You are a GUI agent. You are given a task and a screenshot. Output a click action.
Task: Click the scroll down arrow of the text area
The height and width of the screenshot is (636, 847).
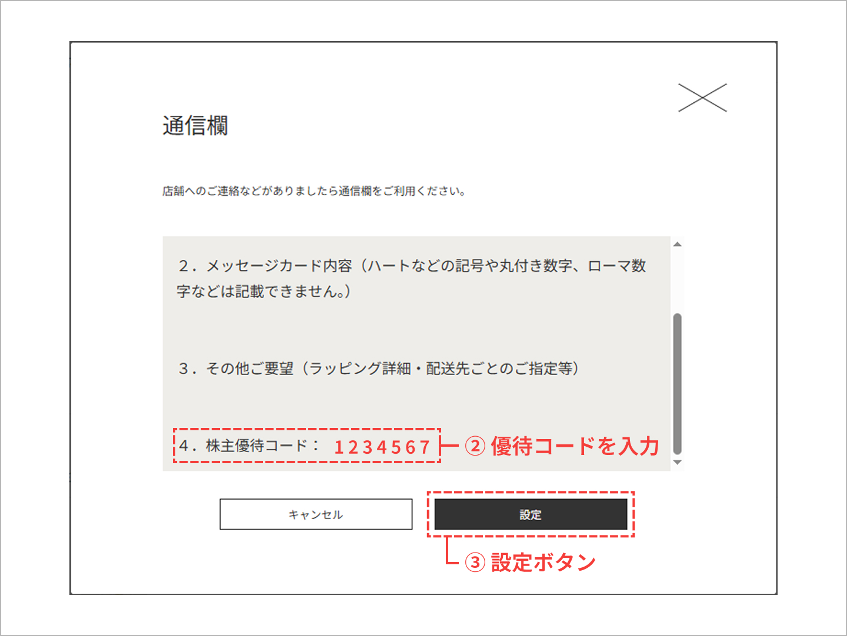[677, 463]
